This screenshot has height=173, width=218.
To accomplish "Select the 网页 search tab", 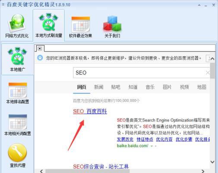I will click(x=82, y=87).
